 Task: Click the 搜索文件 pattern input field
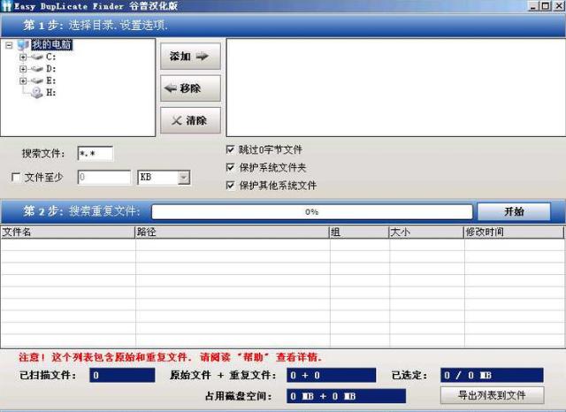[x=96, y=154]
